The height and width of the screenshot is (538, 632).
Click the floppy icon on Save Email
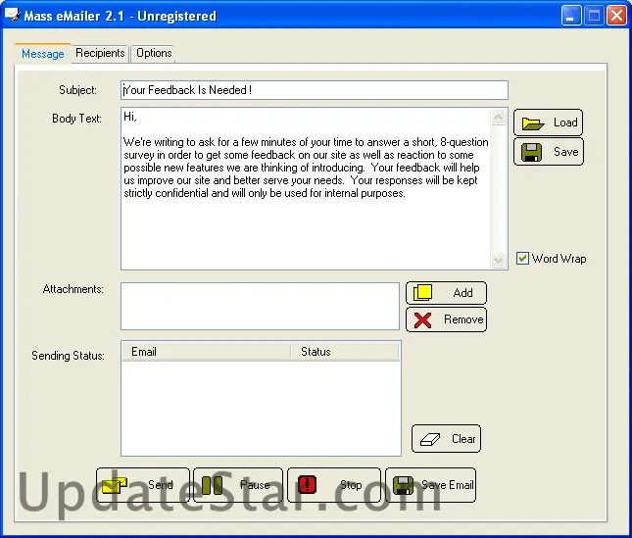(403, 485)
